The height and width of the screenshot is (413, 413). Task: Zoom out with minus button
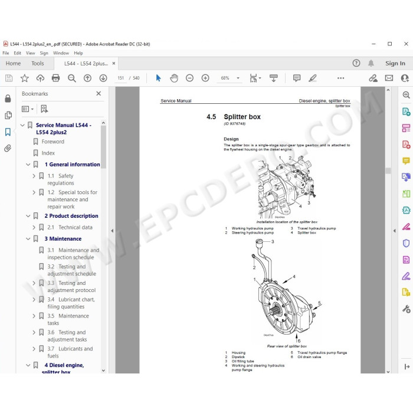tap(189, 78)
